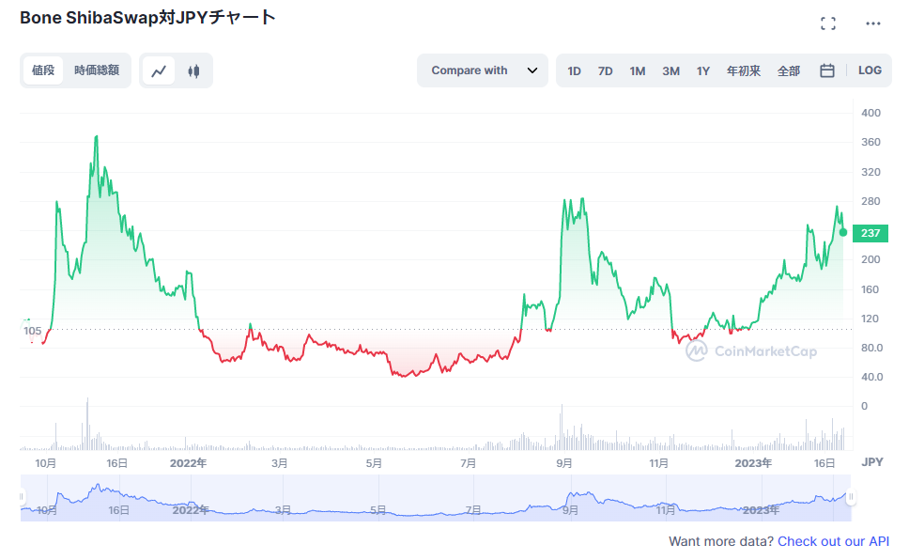Expand the Compare with dropdown
This screenshot has width=909, height=560.
[x=483, y=70]
